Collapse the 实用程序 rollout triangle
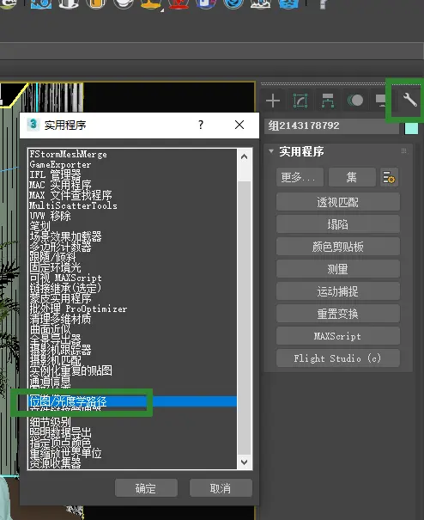This screenshot has width=424, height=520. pos(271,151)
